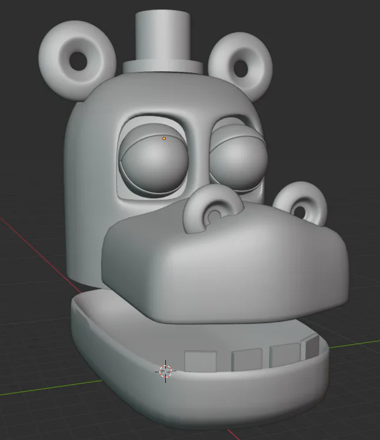Select the large torus ear right of the hat
Screen dimensions: 380x440
[240, 66]
